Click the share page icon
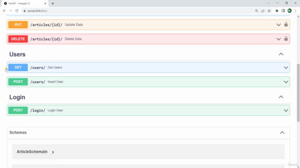This screenshot has width=300, height=168. click(263, 11)
